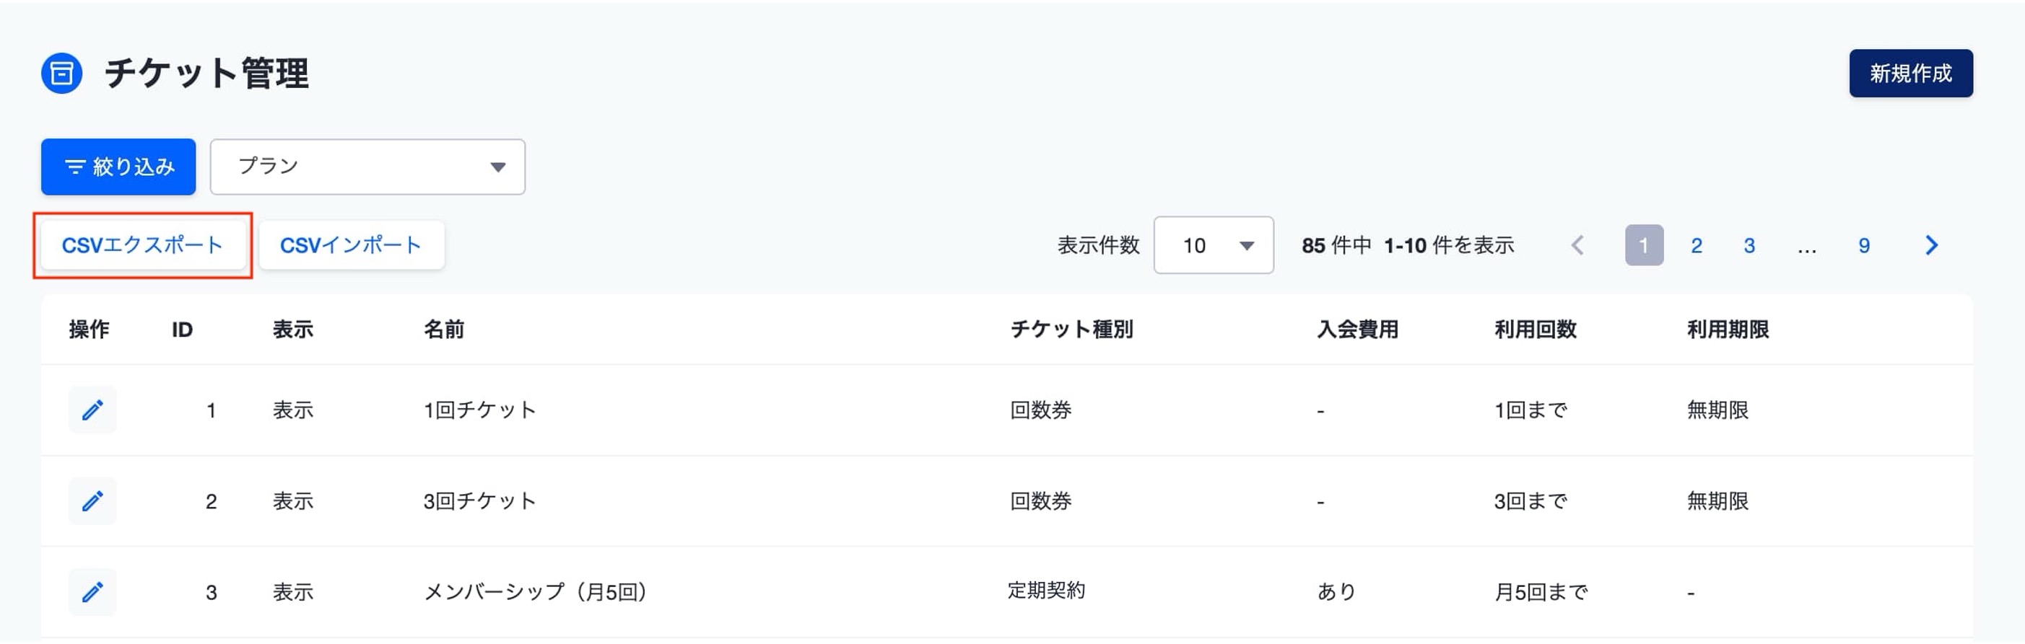Expand the プラン dropdown
The width and height of the screenshot is (2025, 644).
click(367, 167)
